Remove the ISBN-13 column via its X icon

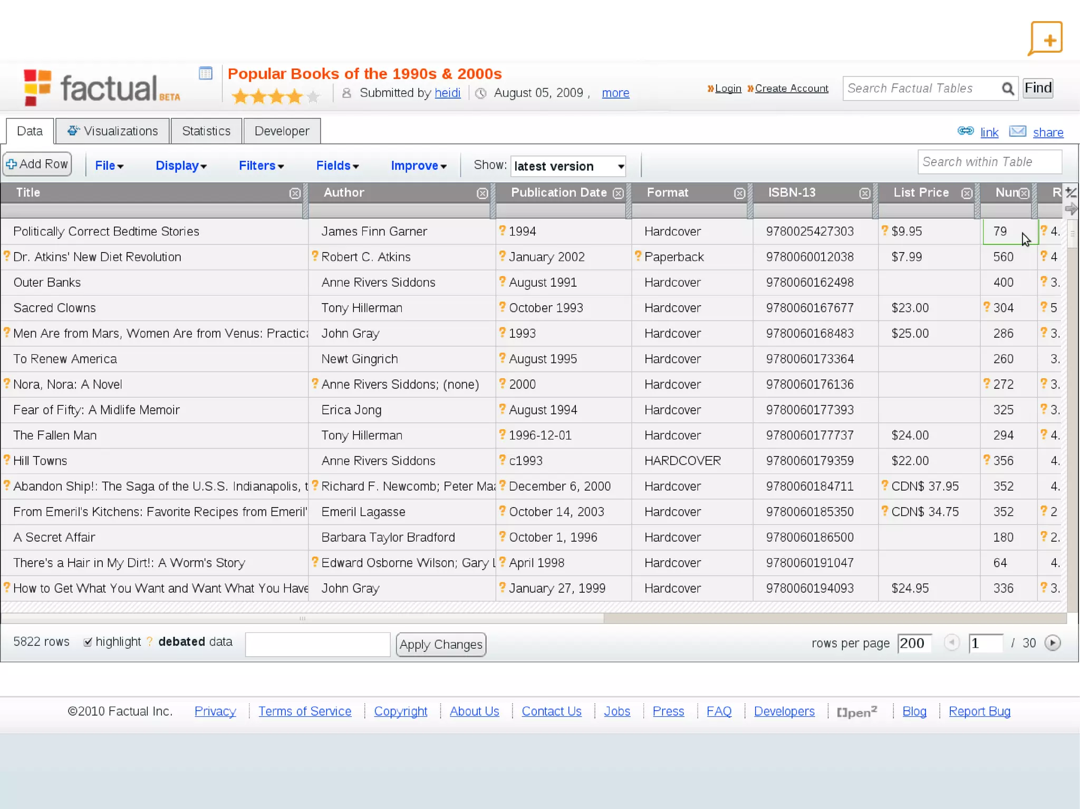pos(865,193)
